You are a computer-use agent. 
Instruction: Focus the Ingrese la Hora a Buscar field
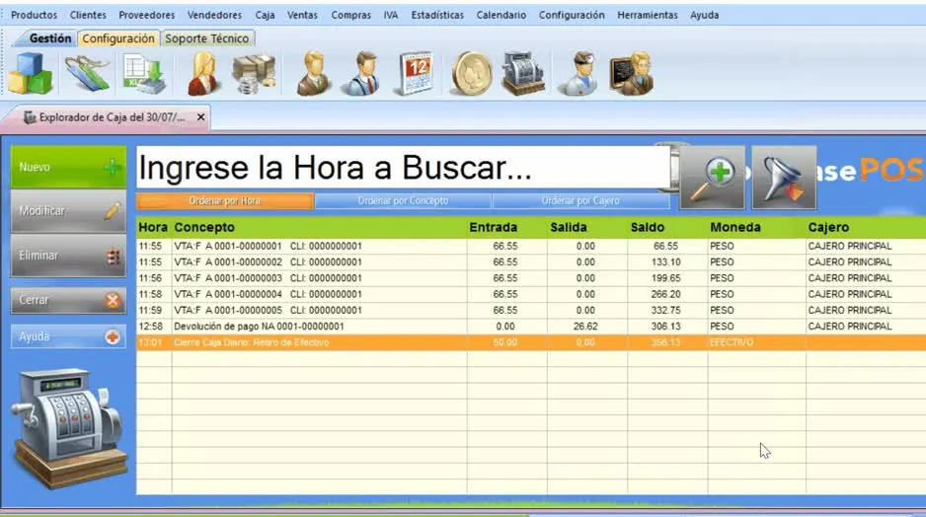pos(404,168)
